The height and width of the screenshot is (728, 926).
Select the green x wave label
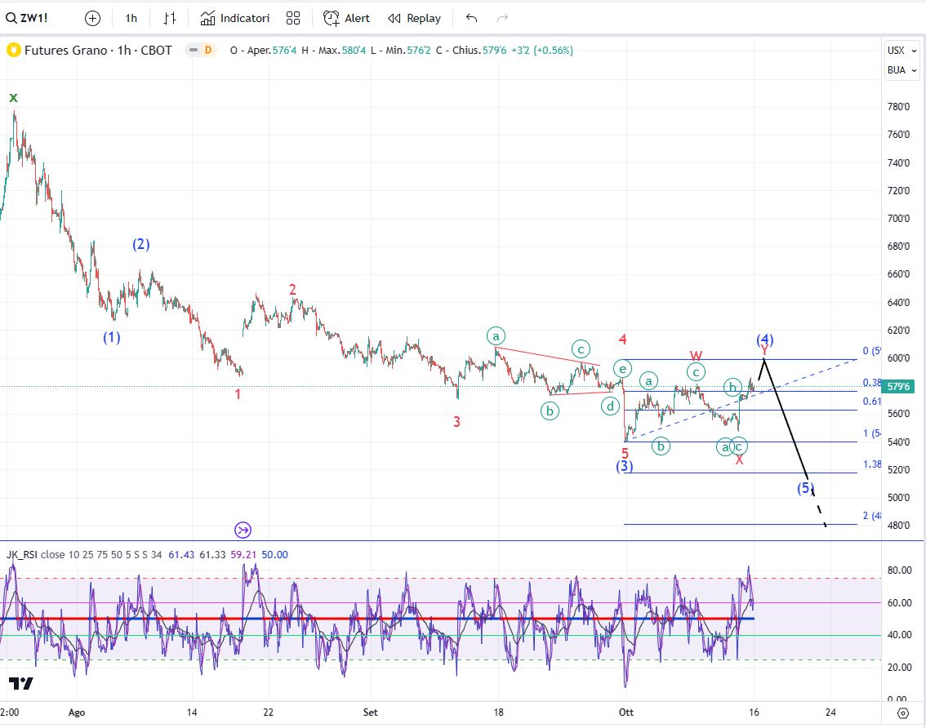click(x=14, y=97)
